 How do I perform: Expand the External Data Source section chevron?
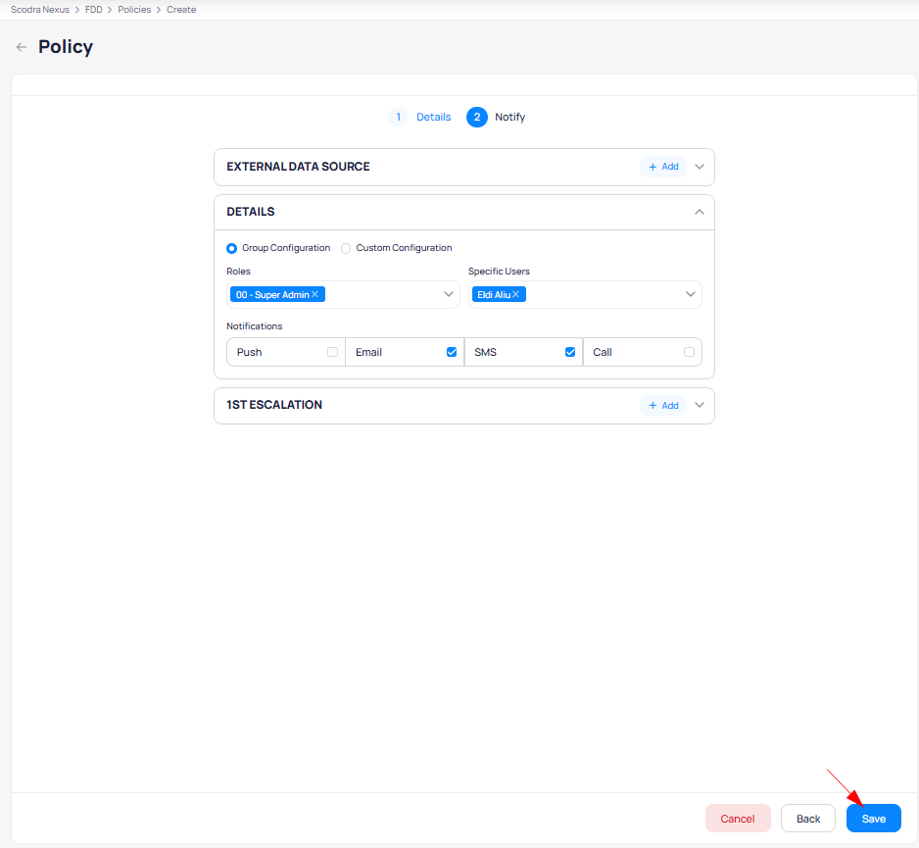click(699, 167)
